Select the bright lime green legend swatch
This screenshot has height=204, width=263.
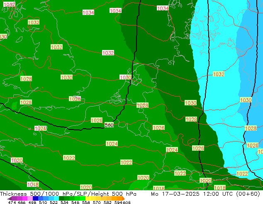(x=83, y=198)
